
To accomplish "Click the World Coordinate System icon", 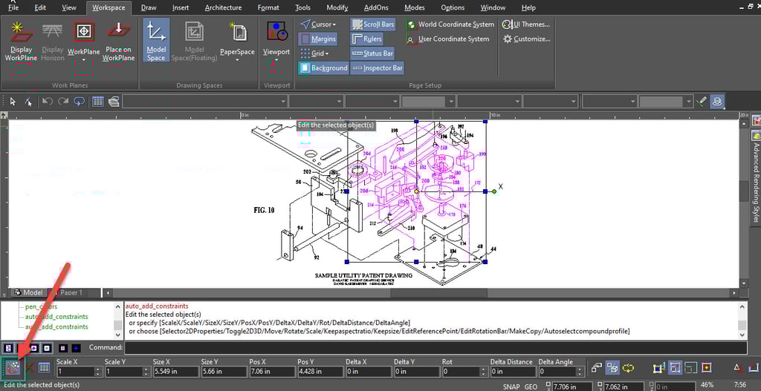I will pyautogui.click(x=411, y=24).
